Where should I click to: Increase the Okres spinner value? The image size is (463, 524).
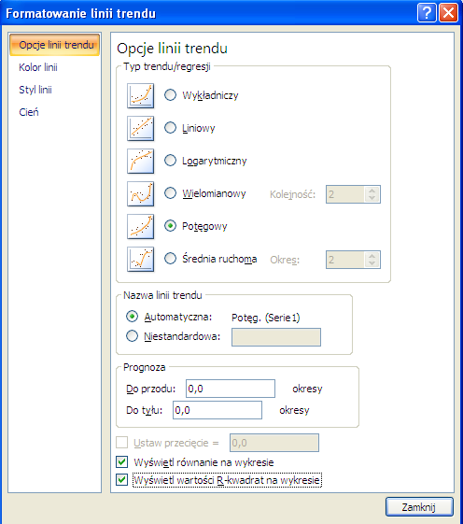point(372,256)
